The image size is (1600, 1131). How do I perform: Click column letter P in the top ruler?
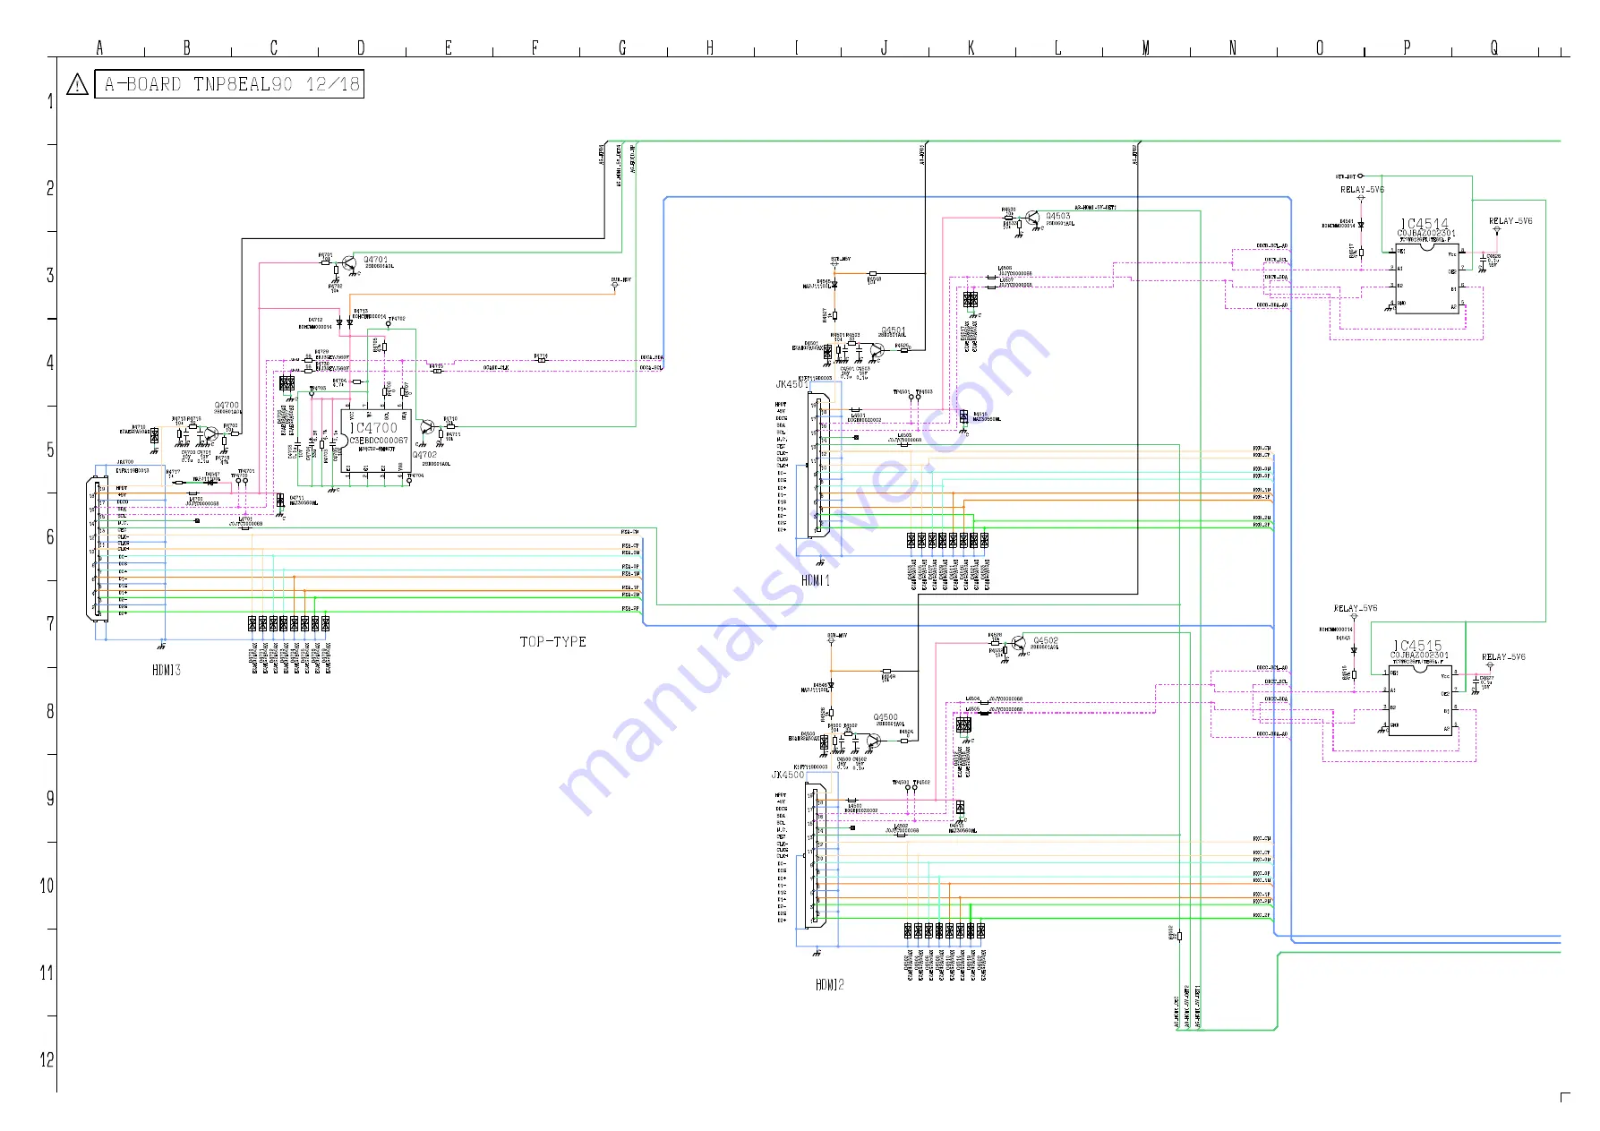[1407, 48]
